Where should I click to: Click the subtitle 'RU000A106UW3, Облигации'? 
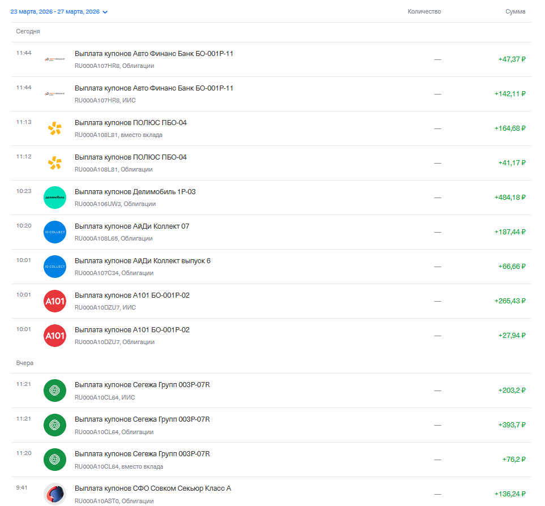pyautogui.click(x=115, y=204)
